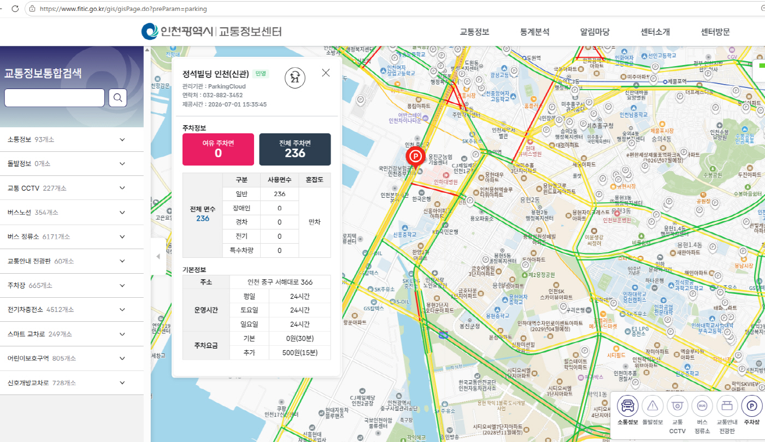Open the 알림마당 menu
Screen dimensions: 765x442
click(x=595, y=32)
